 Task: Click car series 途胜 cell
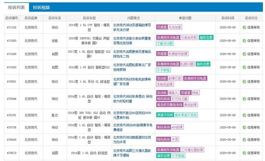pos(55,40)
